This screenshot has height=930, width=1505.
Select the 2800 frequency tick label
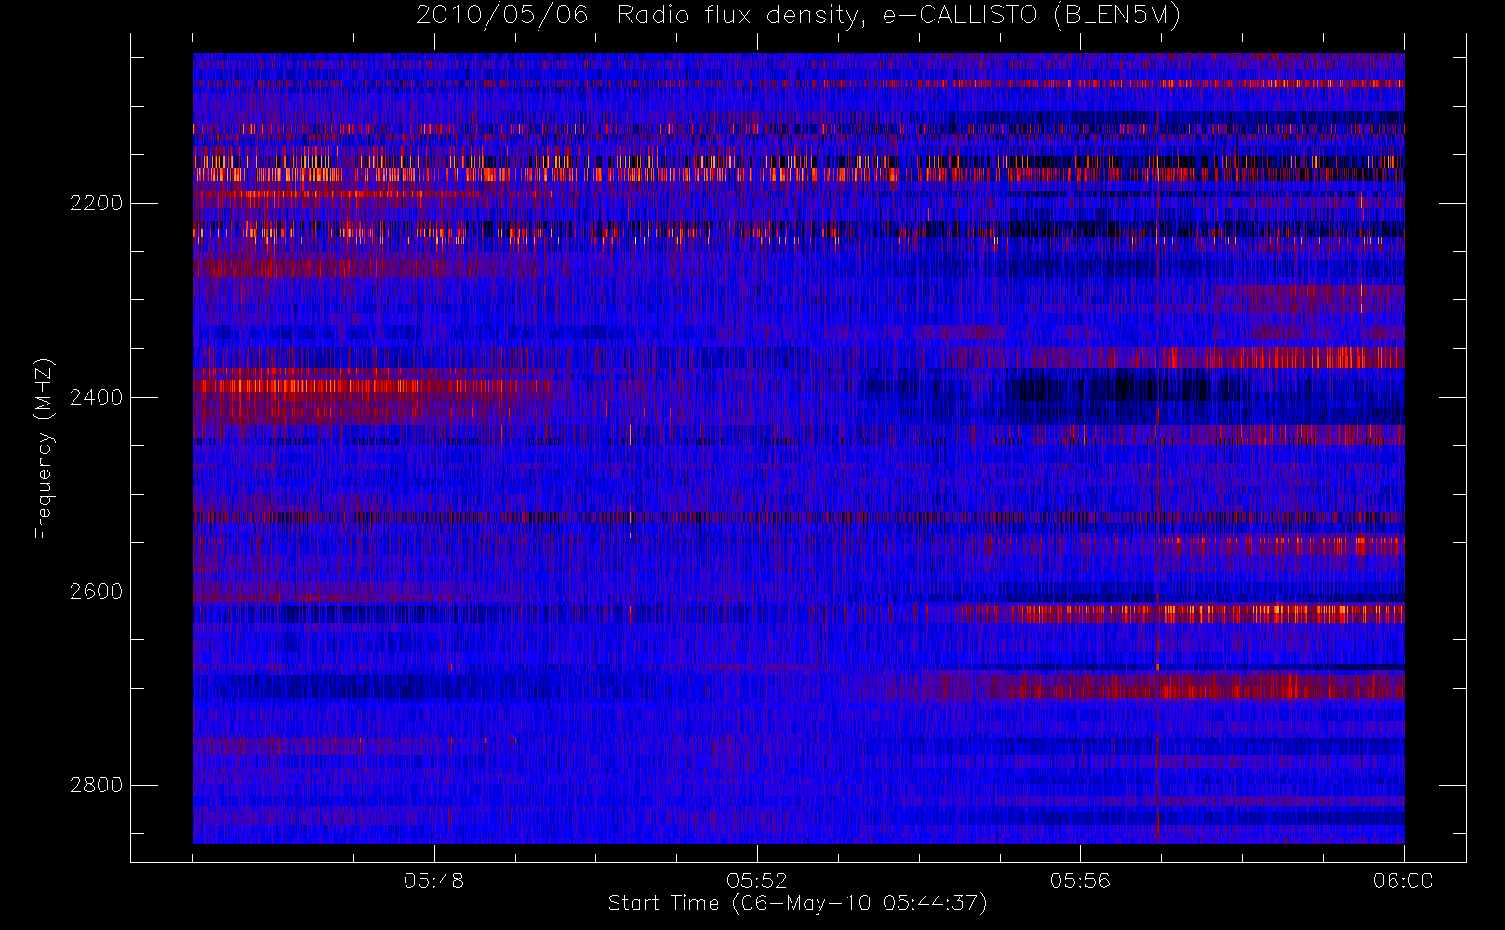(x=96, y=785)
